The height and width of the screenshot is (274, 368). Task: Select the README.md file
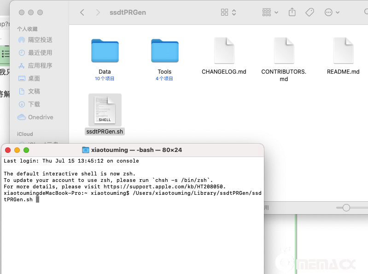(343, 51)
